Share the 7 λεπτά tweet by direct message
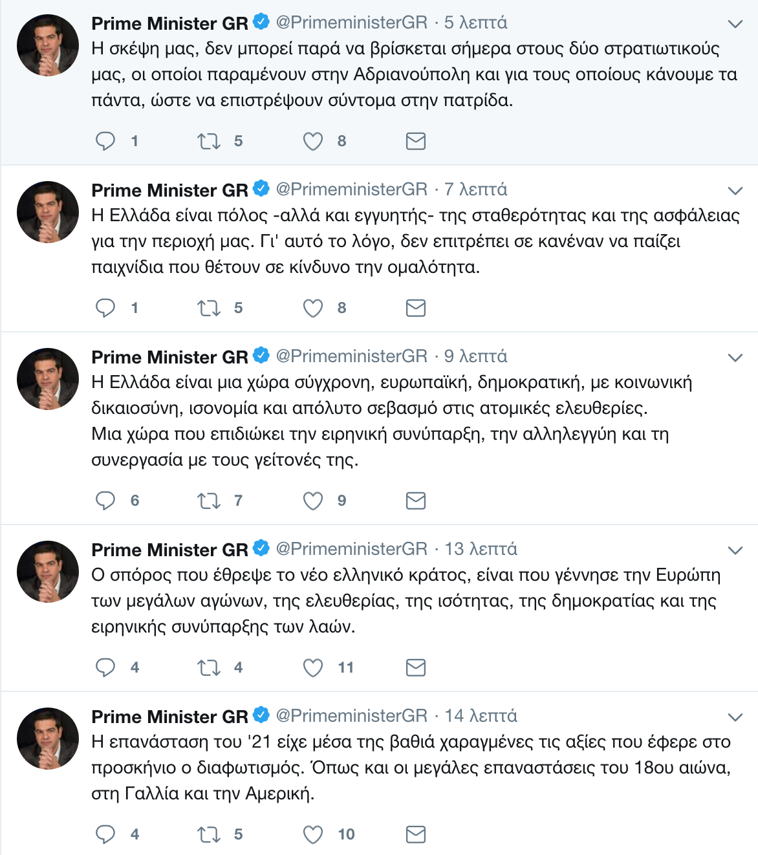The width and height of the screenshot is (758, 855). pyautogui.click(x=415, y=308)
